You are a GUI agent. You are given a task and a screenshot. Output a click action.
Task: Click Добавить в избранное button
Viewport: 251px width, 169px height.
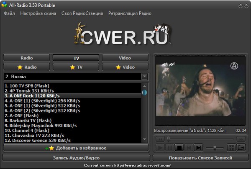click(76, 148)
